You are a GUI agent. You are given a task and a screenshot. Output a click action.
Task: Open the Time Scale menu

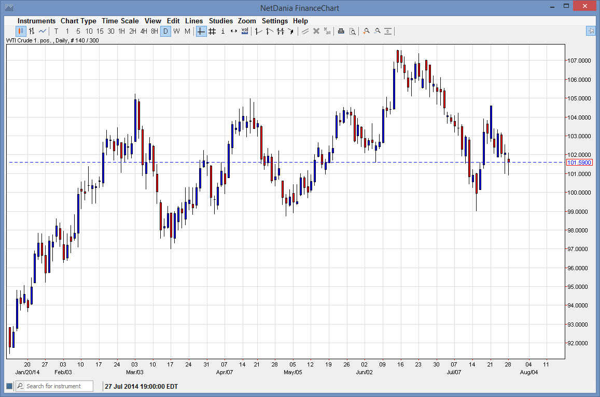pos(120,21)
